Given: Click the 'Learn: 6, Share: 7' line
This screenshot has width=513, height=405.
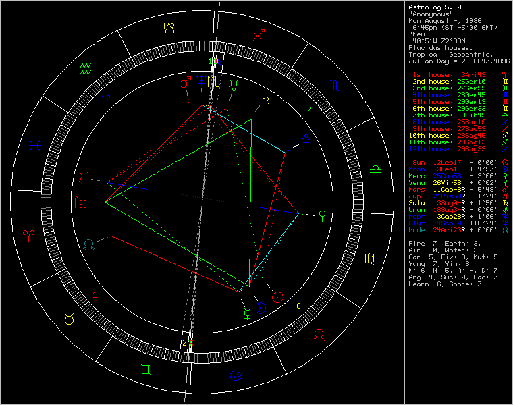Looking at the screenshot, I should click(x=445, y=284).
